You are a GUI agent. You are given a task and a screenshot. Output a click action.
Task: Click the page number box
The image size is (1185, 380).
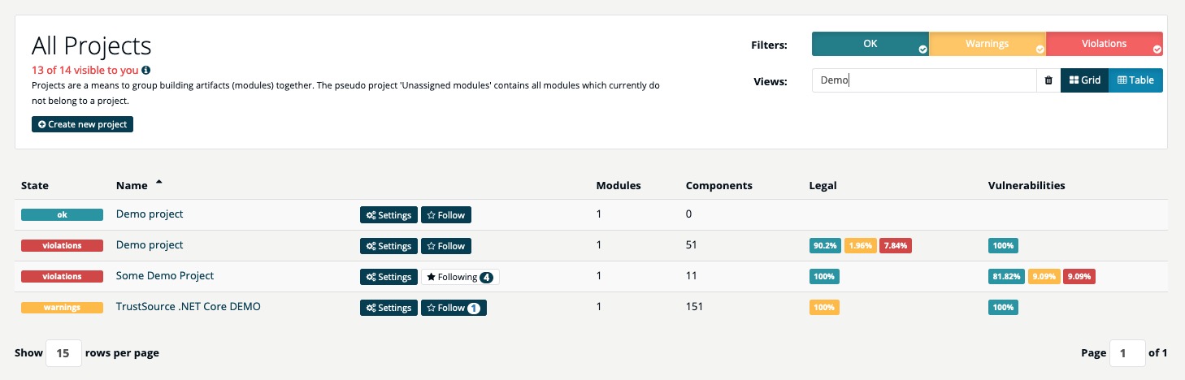tap(1127, 353)
